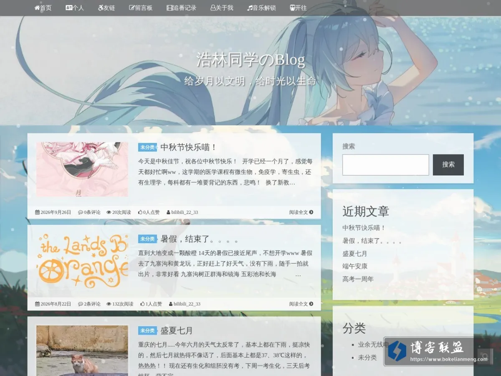Screen dimensions: 501x376
Task: Click the home icon in the navigation bar
Action: [x=37, y=8]
